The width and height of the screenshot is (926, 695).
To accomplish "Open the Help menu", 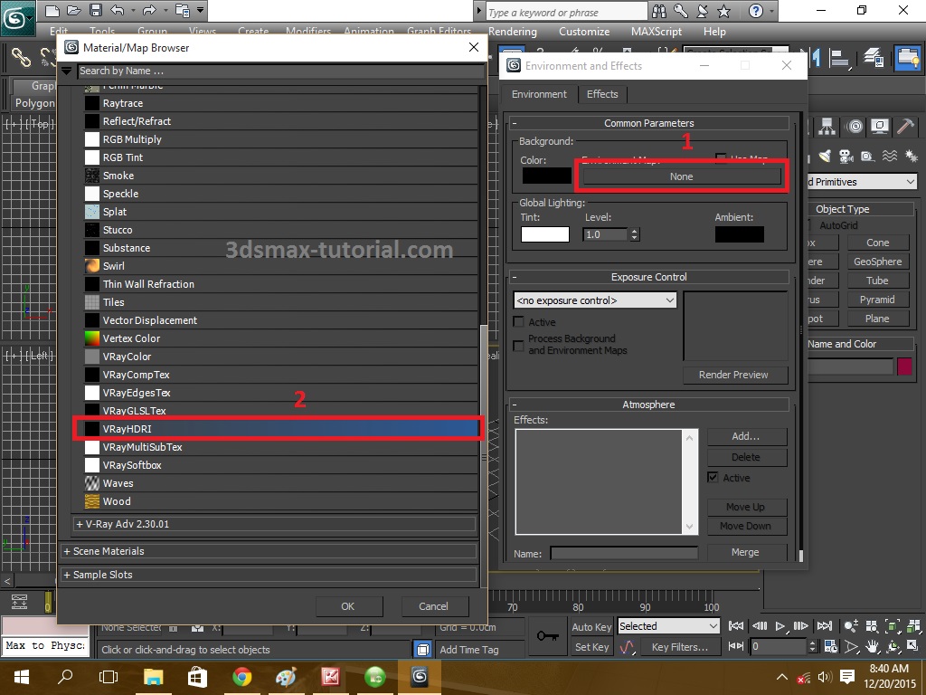I will (x=714, y=32).
